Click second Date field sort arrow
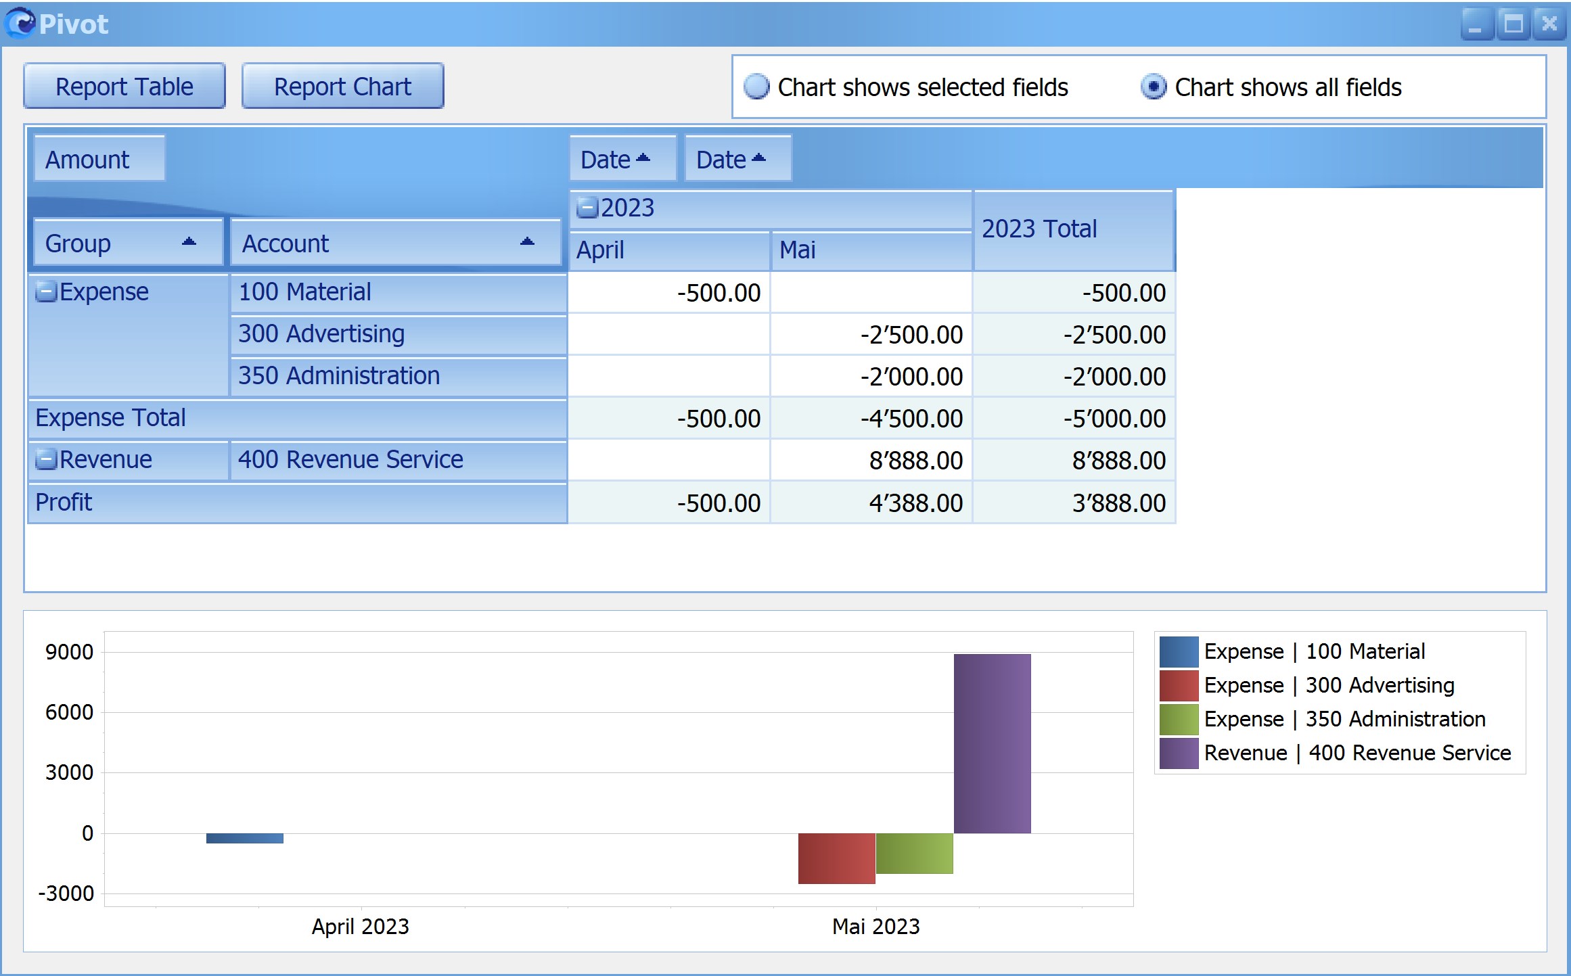 point(758,158)
